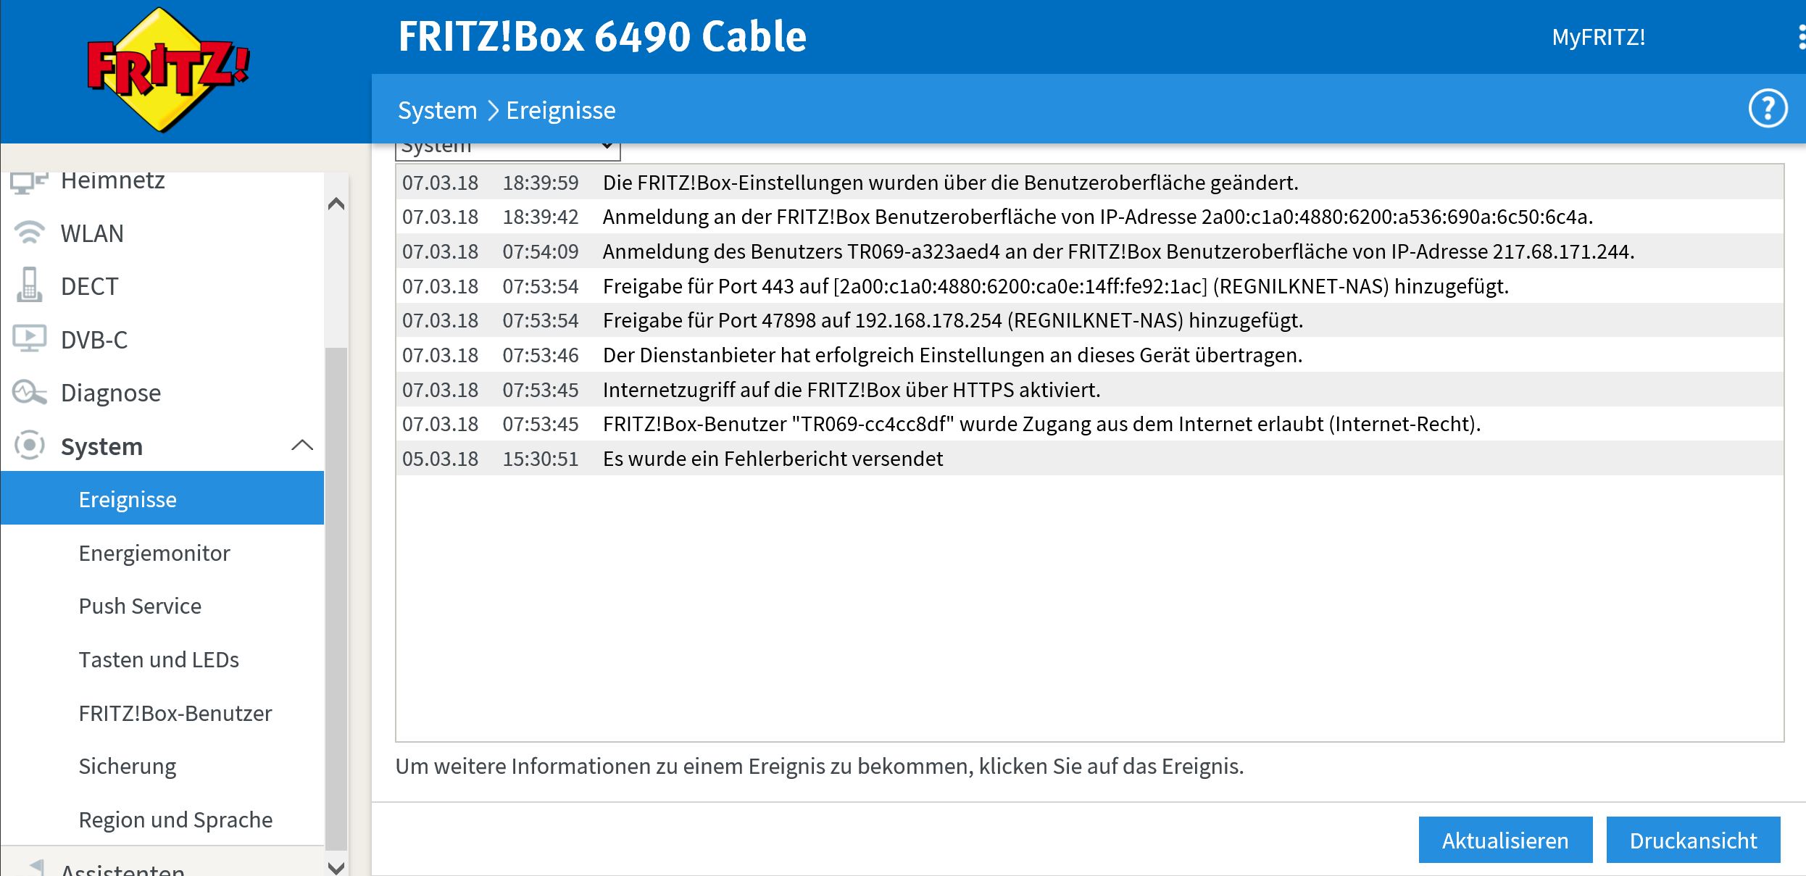Select the Fehlerbericht versendet event row
Image resolution: width=1806 pixels, height=876 pixels.
[x=1089, y=459]
